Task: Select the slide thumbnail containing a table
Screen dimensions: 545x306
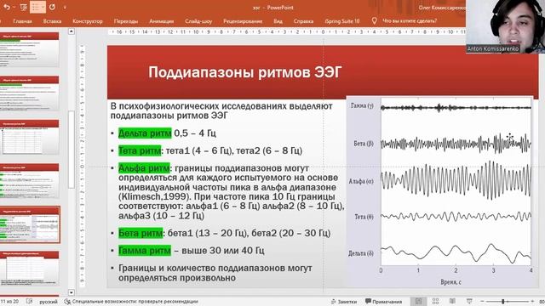Action: pos(30,138)
